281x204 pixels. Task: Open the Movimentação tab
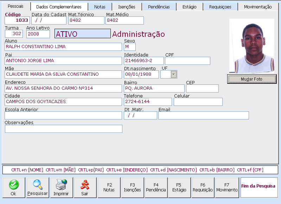(258, 7)
